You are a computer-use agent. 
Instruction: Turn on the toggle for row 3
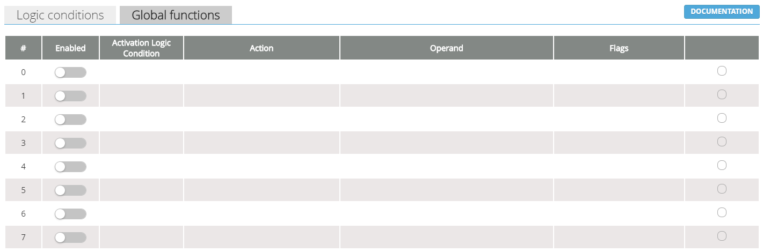coord(70,143)
